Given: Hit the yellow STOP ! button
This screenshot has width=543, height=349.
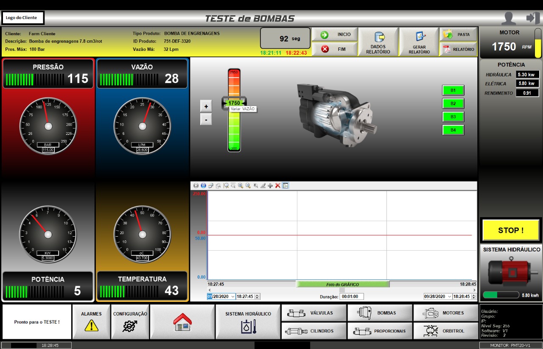Looking at the screenshot, I should (x=511, y=230).
